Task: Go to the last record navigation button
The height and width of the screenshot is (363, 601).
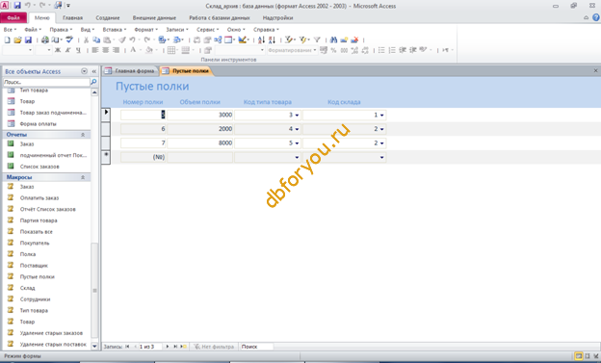Action: [x=175, y=347]
